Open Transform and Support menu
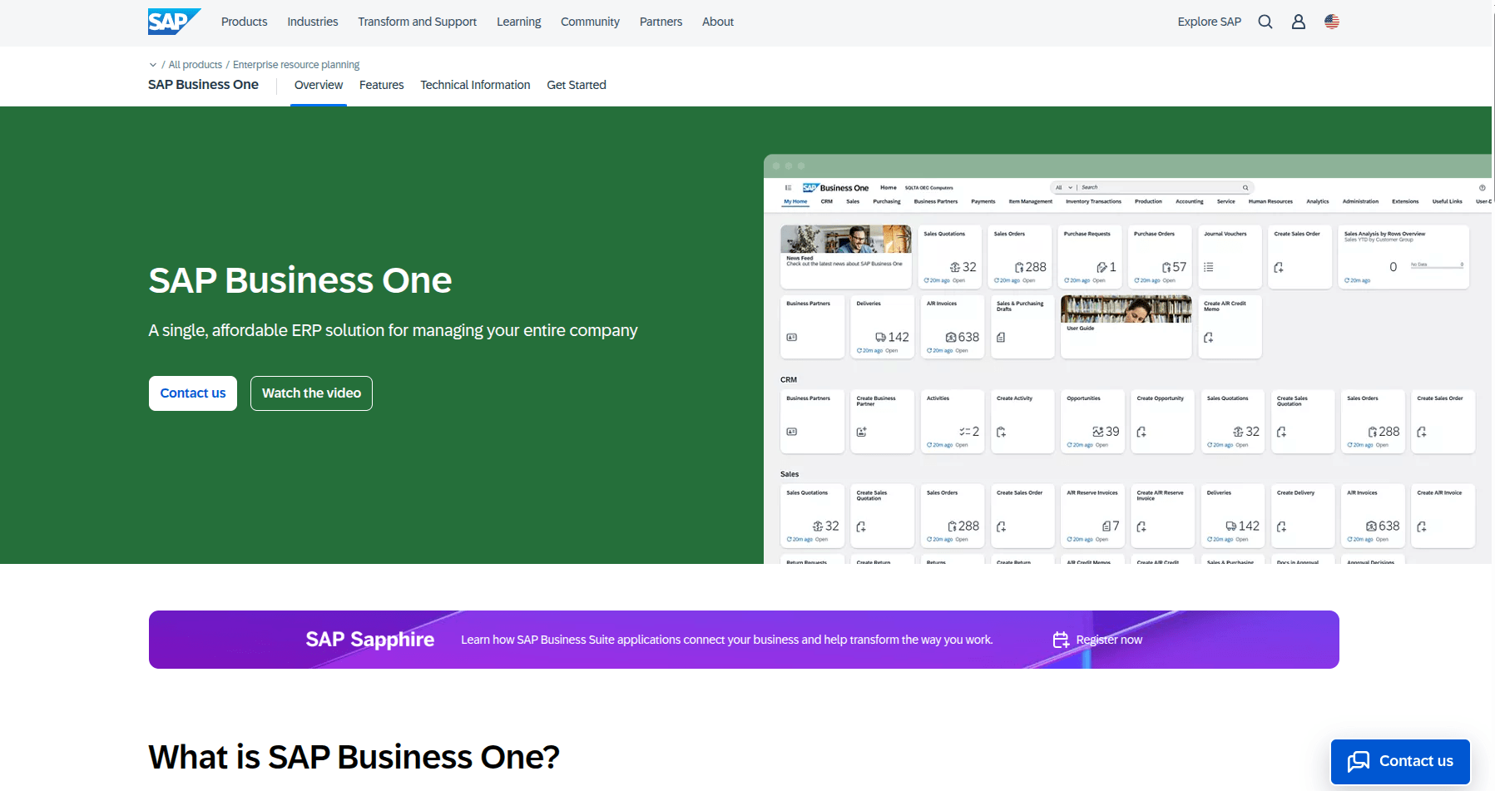 [417, 22]
